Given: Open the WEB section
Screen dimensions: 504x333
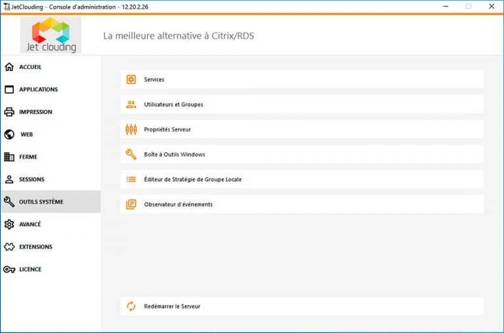Looking at the screenshot, I should 51,134.
